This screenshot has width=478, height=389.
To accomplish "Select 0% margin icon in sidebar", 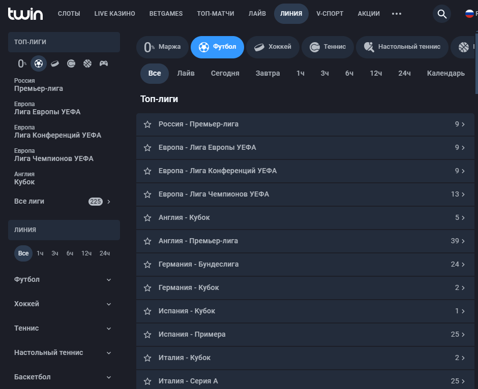I will tap(22, 63).
